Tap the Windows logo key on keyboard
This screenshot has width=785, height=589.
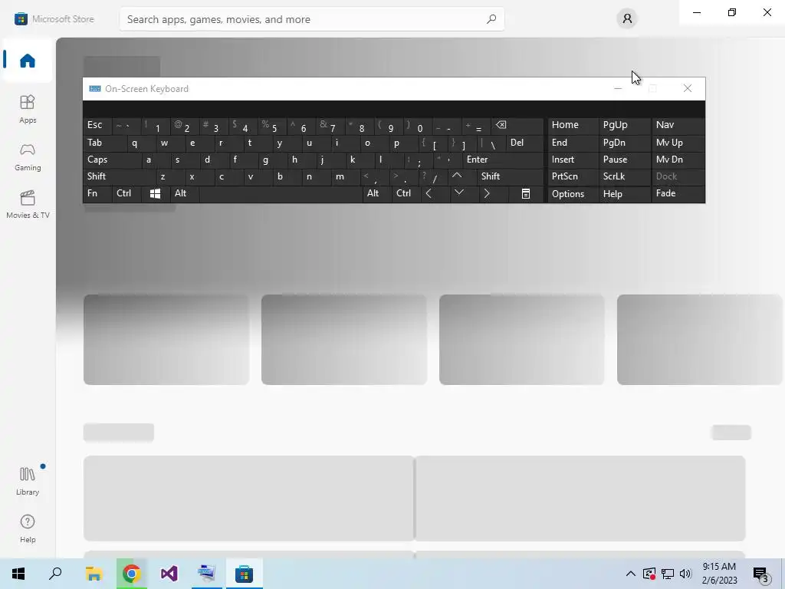(155, 194)
